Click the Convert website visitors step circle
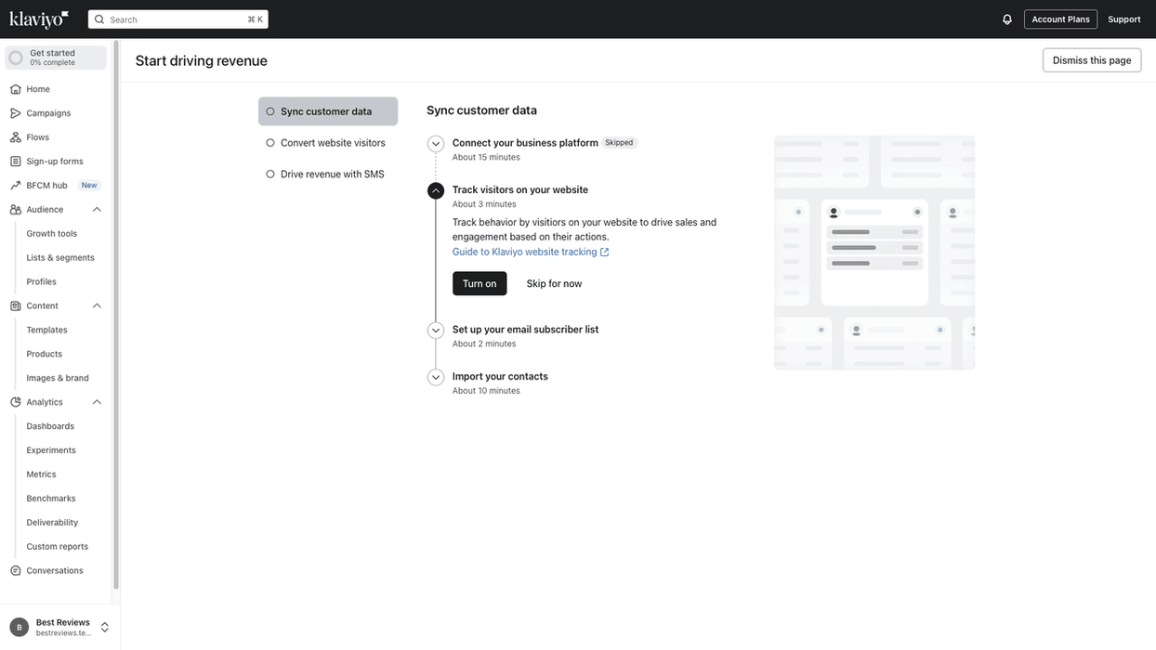This screenshot has height=650, width=1156. point(269,141)
